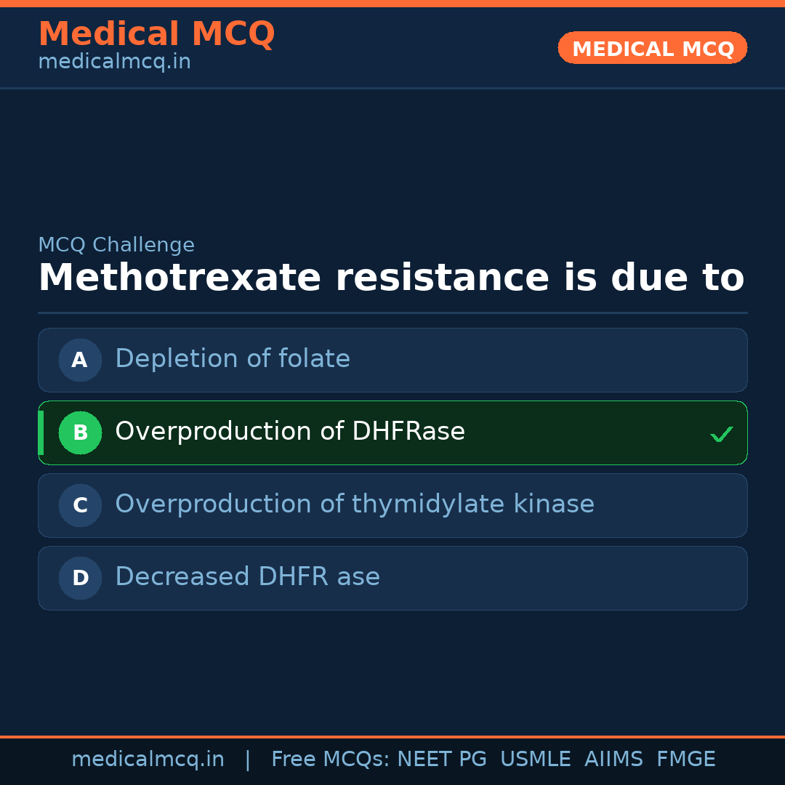This screenshot has height=785, width=785.
Task: Click the letter D circle badge
Action: point(80,578)
